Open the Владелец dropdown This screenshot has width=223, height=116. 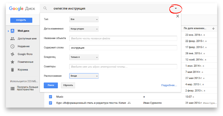84,57
